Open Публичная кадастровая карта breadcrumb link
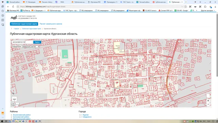218x123 pixels. pyautogui.click(x=31, y=29)
